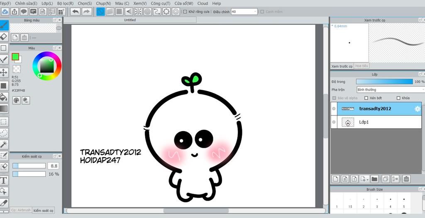Click the Độ trong opacity slider

384,81
